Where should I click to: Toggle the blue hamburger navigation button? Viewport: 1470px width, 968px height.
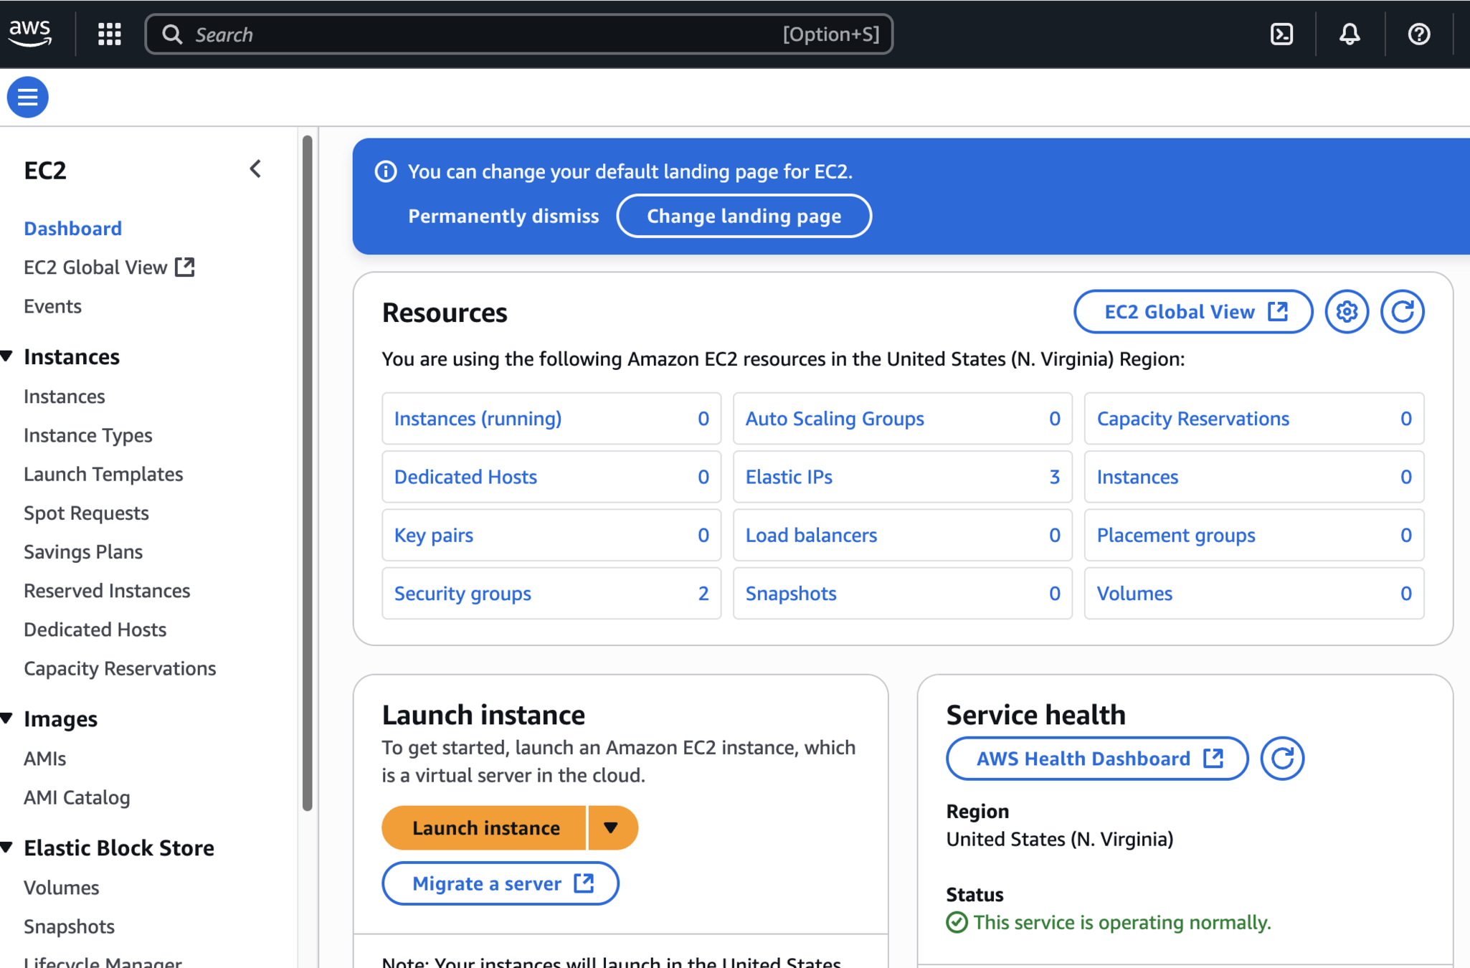click(x=28, y=97)
